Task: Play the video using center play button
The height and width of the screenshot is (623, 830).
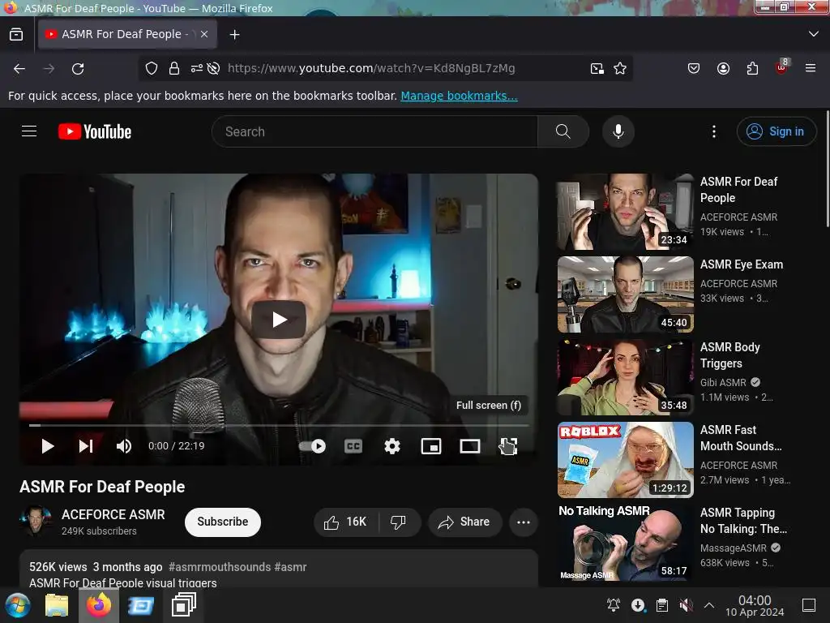Action: tap(279, 320)
